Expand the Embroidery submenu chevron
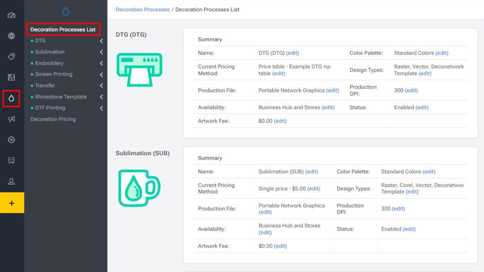Image resolution: width=484 pixels, height=272 pixels. [101, 63]
